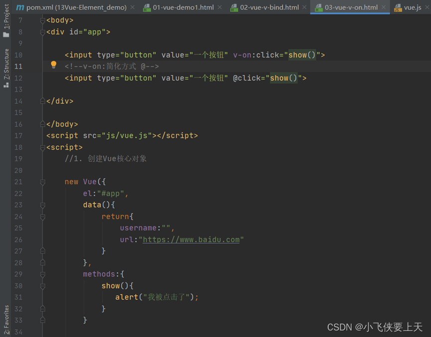This screenshot has height=337, width=431.
Task: Open the https://www.baidu.com link in code
Action: 191,240
